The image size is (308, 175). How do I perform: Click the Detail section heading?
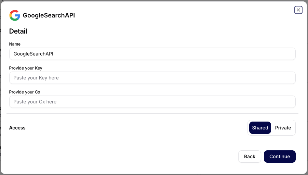(18, 31)
